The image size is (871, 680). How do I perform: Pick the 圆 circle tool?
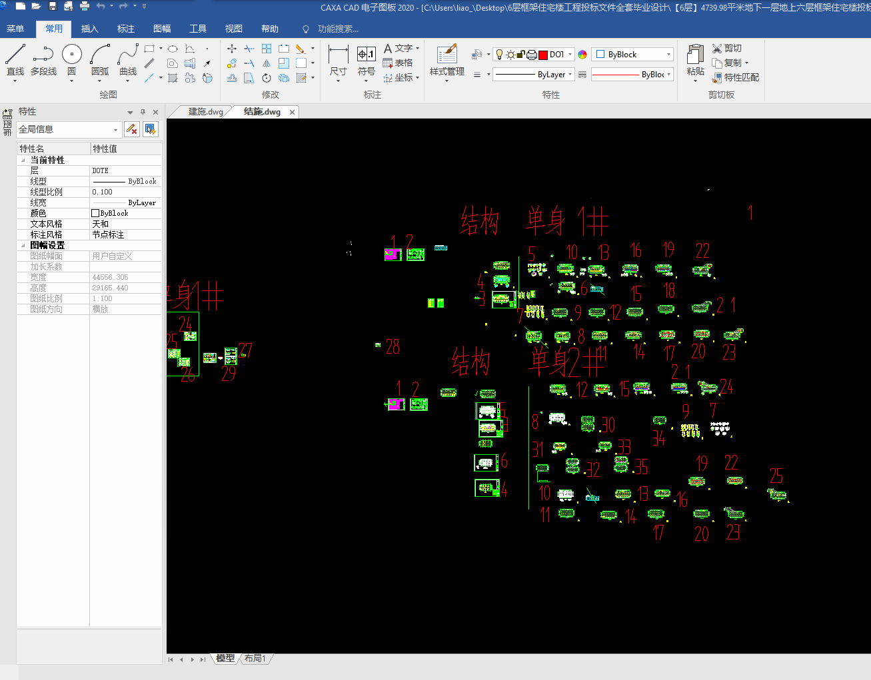(x=71, y=61)
